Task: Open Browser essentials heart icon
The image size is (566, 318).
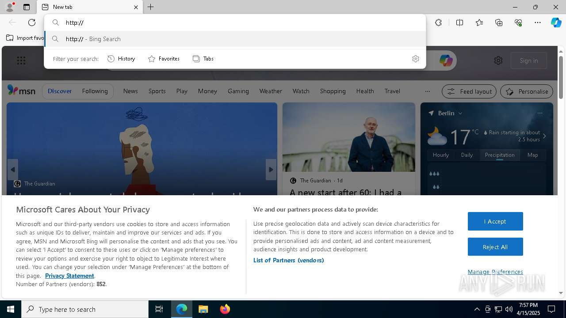Action: pos(518,23)
